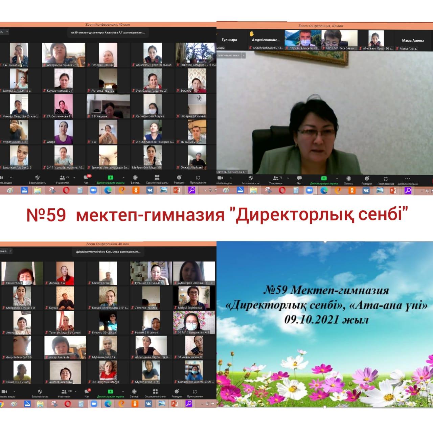This screenshot has height=433, width=433.
Task: Unmute the participant Каусар мамасы 2 Г
Action: [x=44, y=91]
